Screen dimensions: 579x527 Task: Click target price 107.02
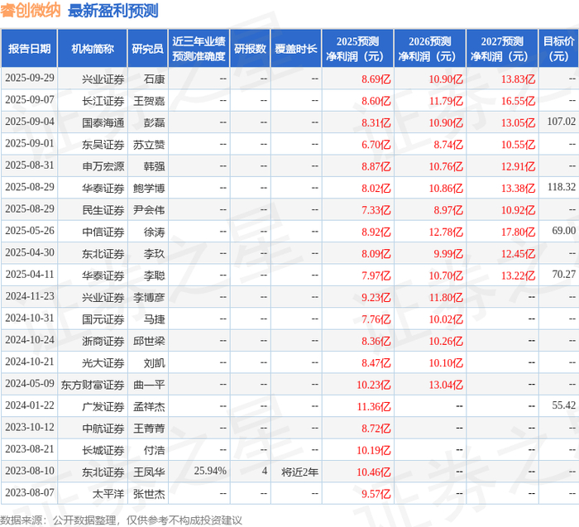pyautogui.click(x=562, y=122)
